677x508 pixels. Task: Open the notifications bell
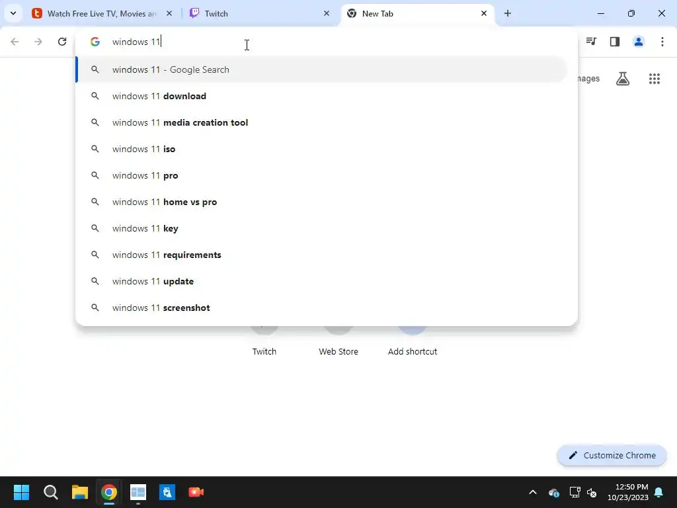(x=659, y=492)
